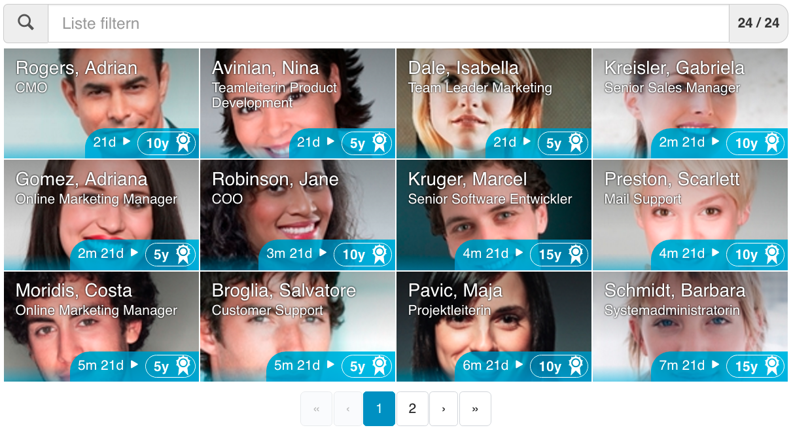Click the play arrow on Costa Moridis' card

click(134, 365)
